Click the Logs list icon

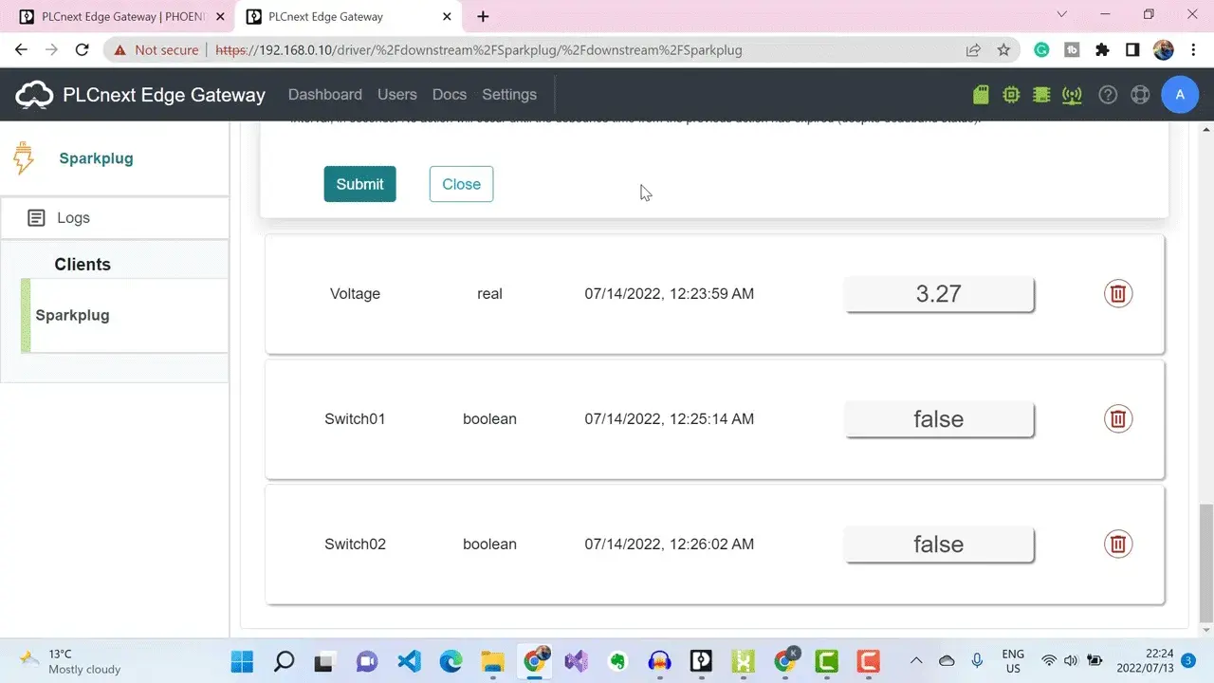[x=36, y=218]
